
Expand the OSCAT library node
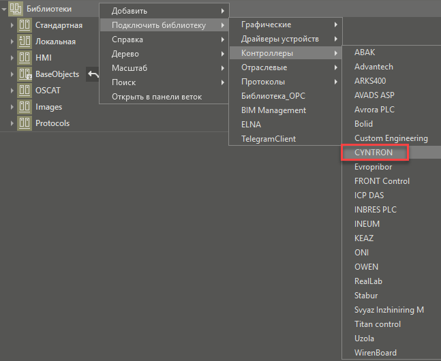point(12,91)
